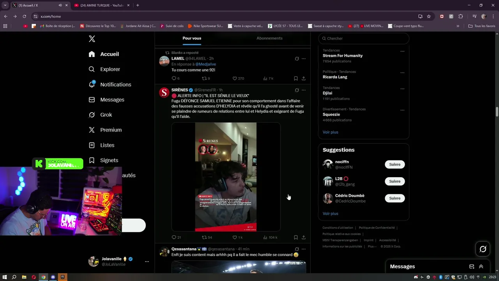Open Notifications in sidebar

click(110, 84)
